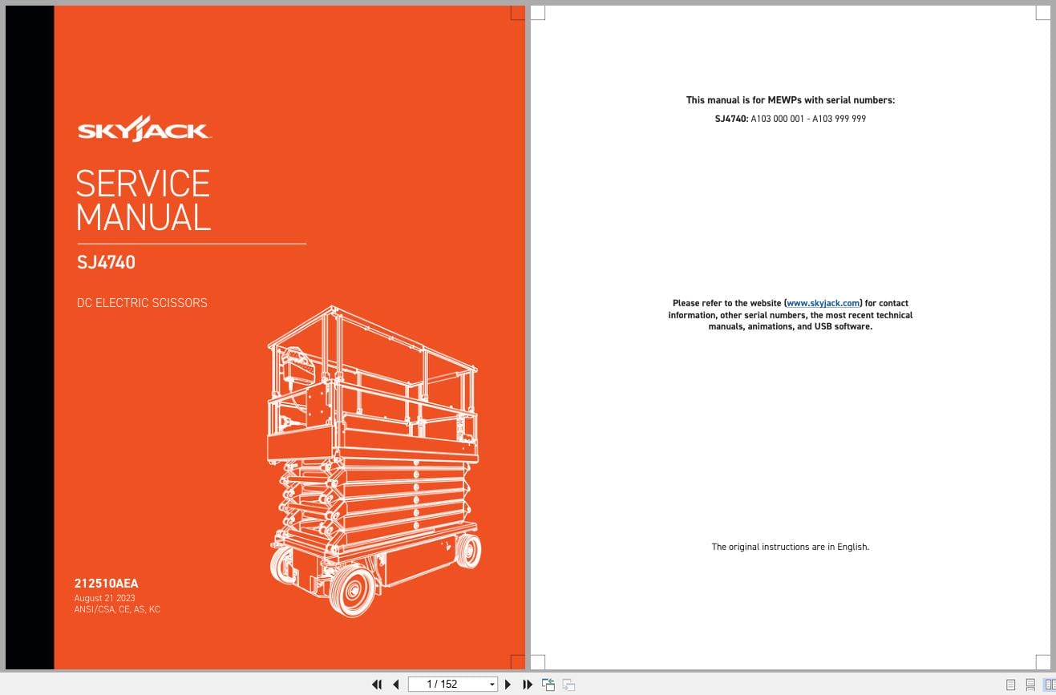Click the DC ELECTRIC SCISSORS text

142,303
